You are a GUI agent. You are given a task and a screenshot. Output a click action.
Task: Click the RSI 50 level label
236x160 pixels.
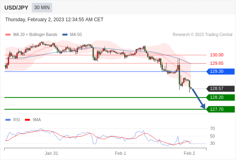(x=212, y=136)
